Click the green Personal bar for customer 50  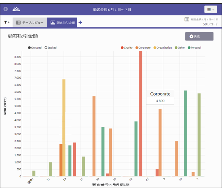[x=186, y=133]
